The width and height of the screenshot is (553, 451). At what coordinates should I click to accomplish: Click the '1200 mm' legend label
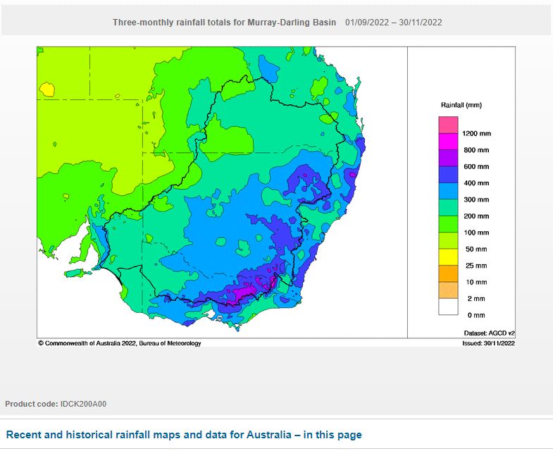pyautogui.click(x=476, y=133)
